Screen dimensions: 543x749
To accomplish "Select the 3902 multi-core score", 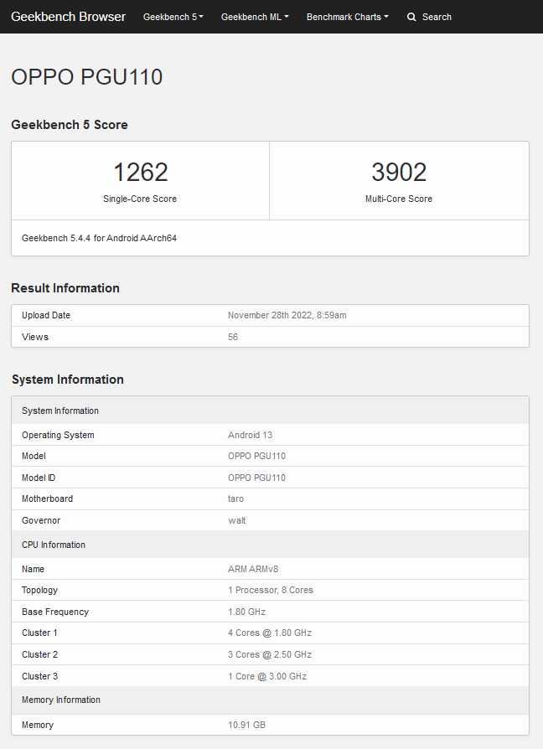I will tap(399, 172).
